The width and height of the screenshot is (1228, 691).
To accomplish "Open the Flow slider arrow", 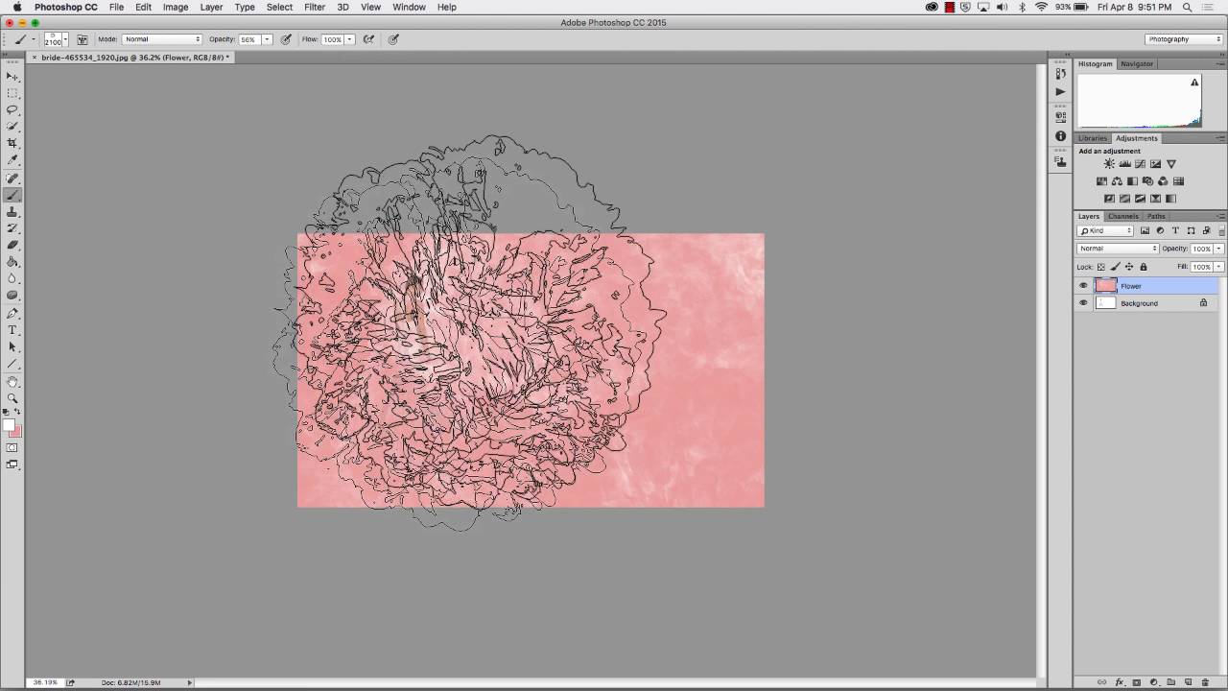I will pyautogui.click(x=350, y=39).
